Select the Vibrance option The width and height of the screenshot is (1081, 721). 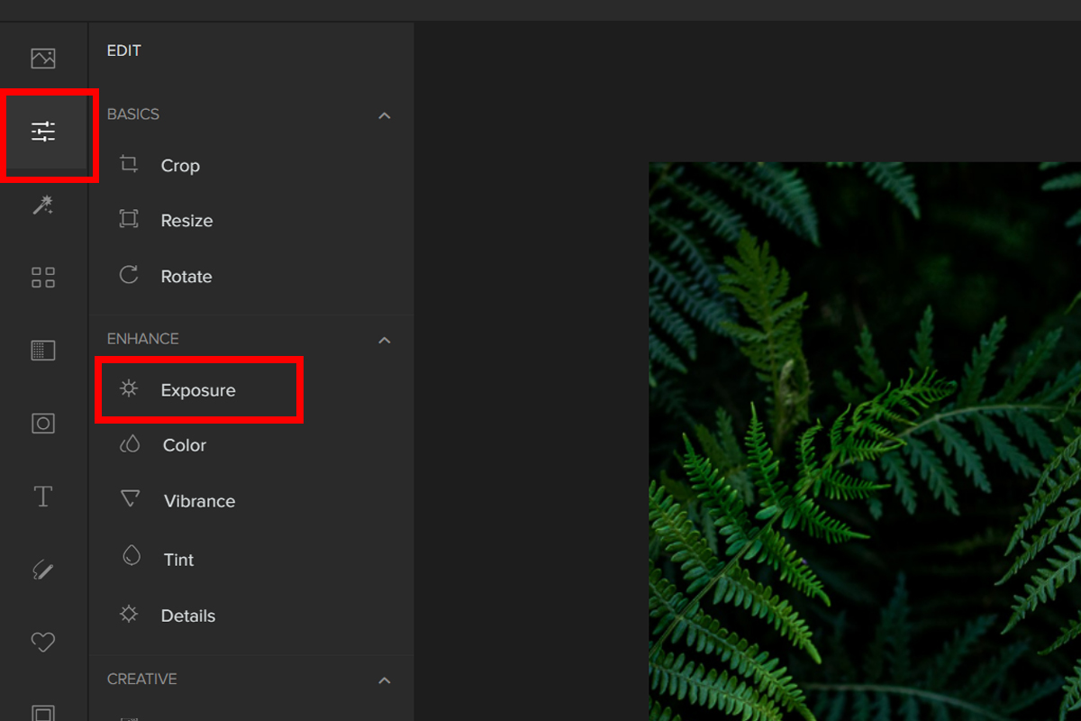pos(199,501)
